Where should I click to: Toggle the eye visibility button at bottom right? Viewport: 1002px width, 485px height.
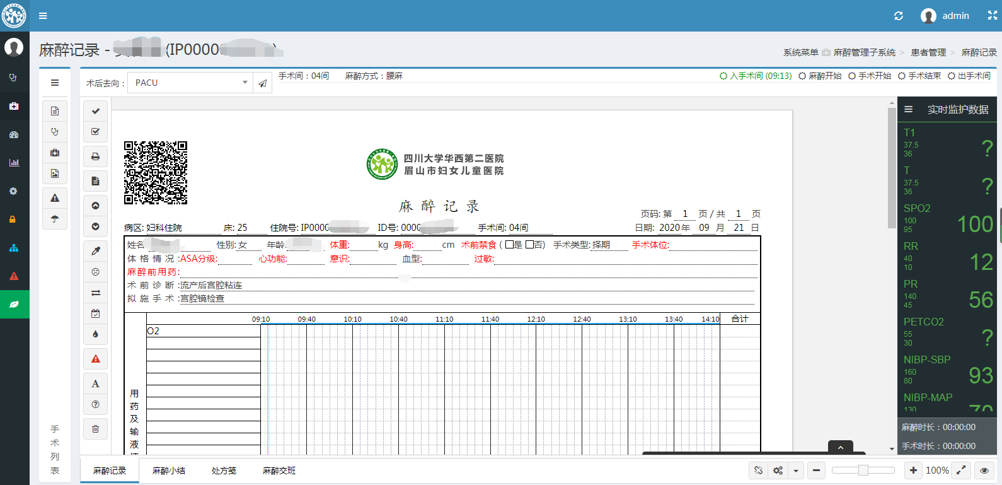click(x=984, y=470)
